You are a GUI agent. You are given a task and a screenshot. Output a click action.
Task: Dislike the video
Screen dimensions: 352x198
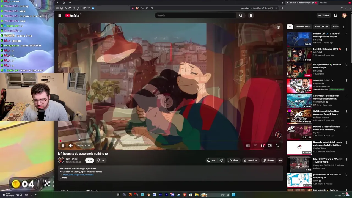click(x=221, y=160)
